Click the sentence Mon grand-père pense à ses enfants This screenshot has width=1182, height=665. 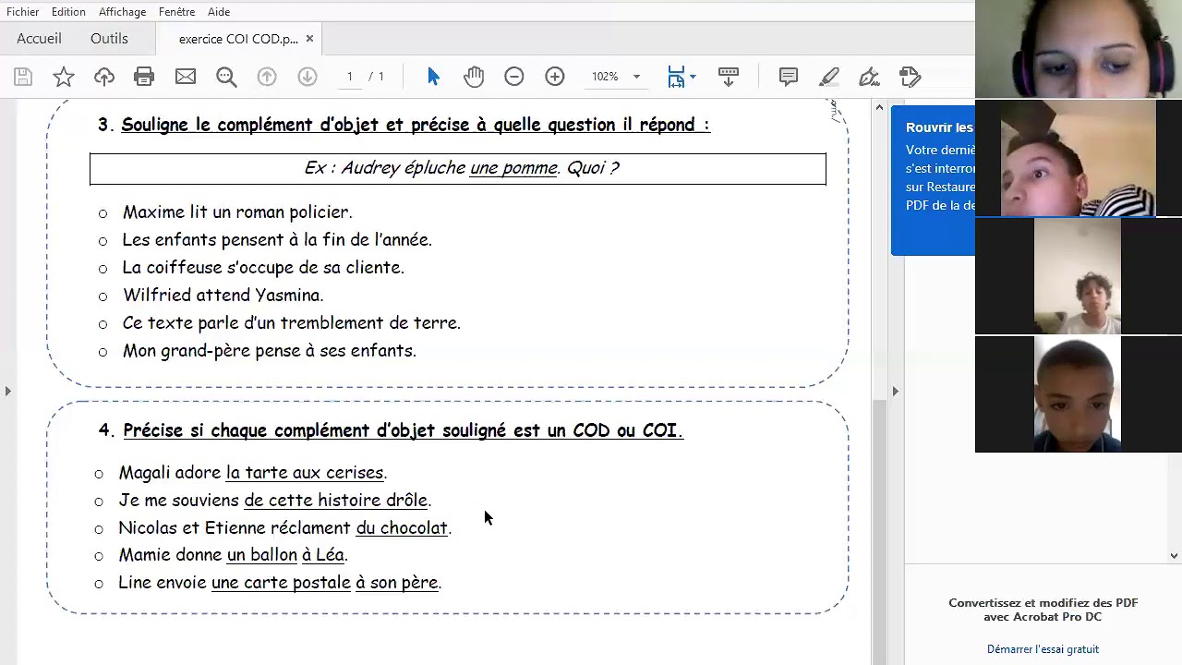(269, 351)
